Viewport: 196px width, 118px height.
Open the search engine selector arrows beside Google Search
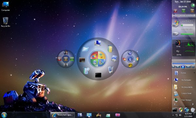(174, 16)
